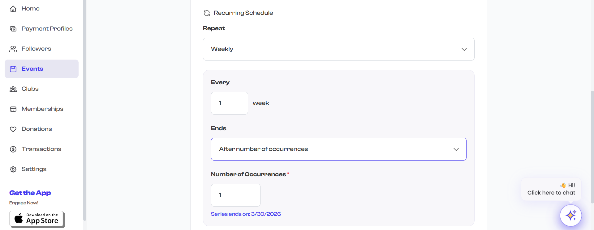Click the Donations heart icon
Screen dimensions: 594x230
pyautogui.click(x=13, y=129)
